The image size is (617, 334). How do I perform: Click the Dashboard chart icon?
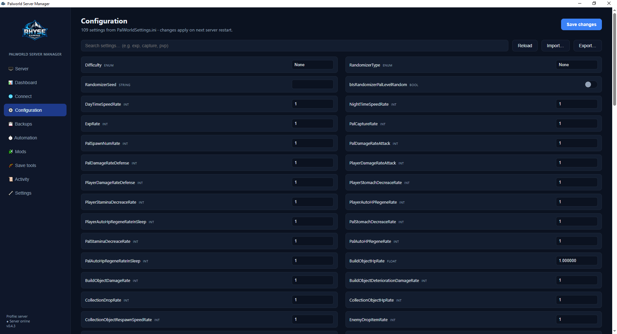coord(11,83)
